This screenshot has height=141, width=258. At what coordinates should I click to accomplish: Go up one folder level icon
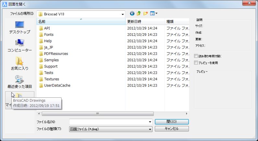139,14
